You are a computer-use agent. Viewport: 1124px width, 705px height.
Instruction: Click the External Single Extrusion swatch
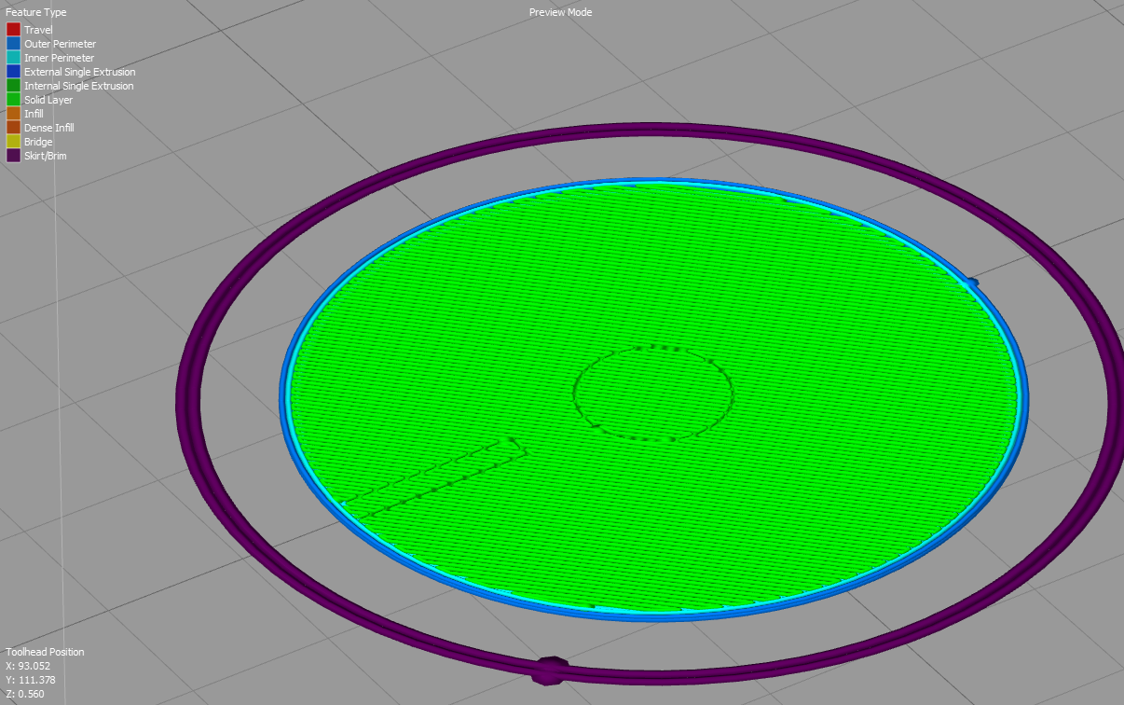[x=13, y=72]
